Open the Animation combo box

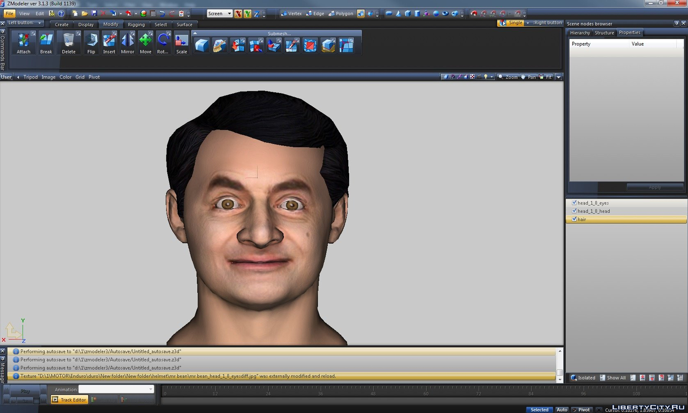(x=116, y=389)
